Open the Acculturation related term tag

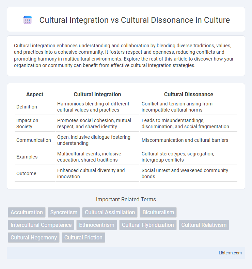point(27,213)
